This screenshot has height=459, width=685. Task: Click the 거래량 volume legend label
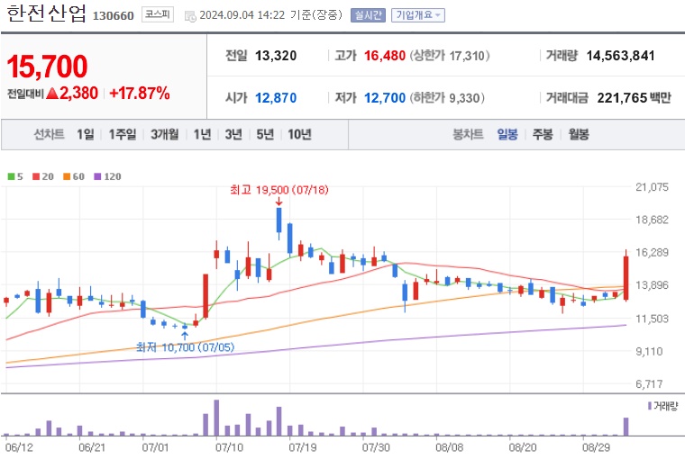click(x=665, y=406)
